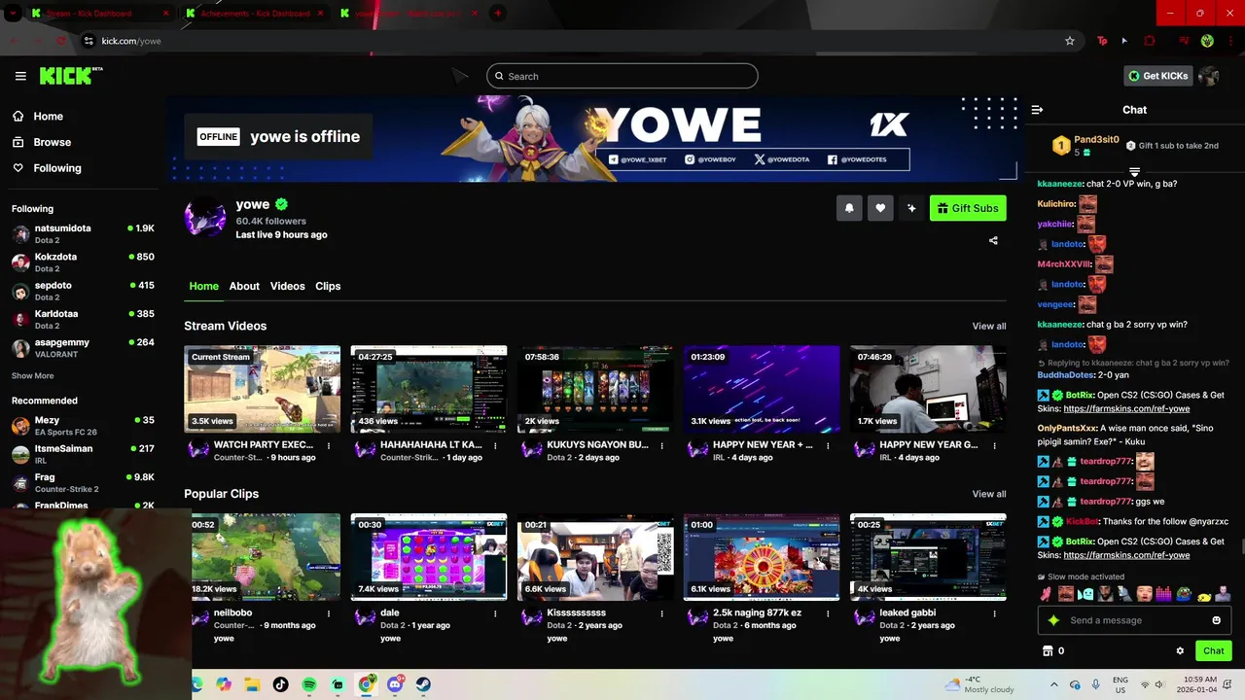Open Mezy recommended channel
The width and height of the screenshot is (1245, 700).
coord(83,426)
